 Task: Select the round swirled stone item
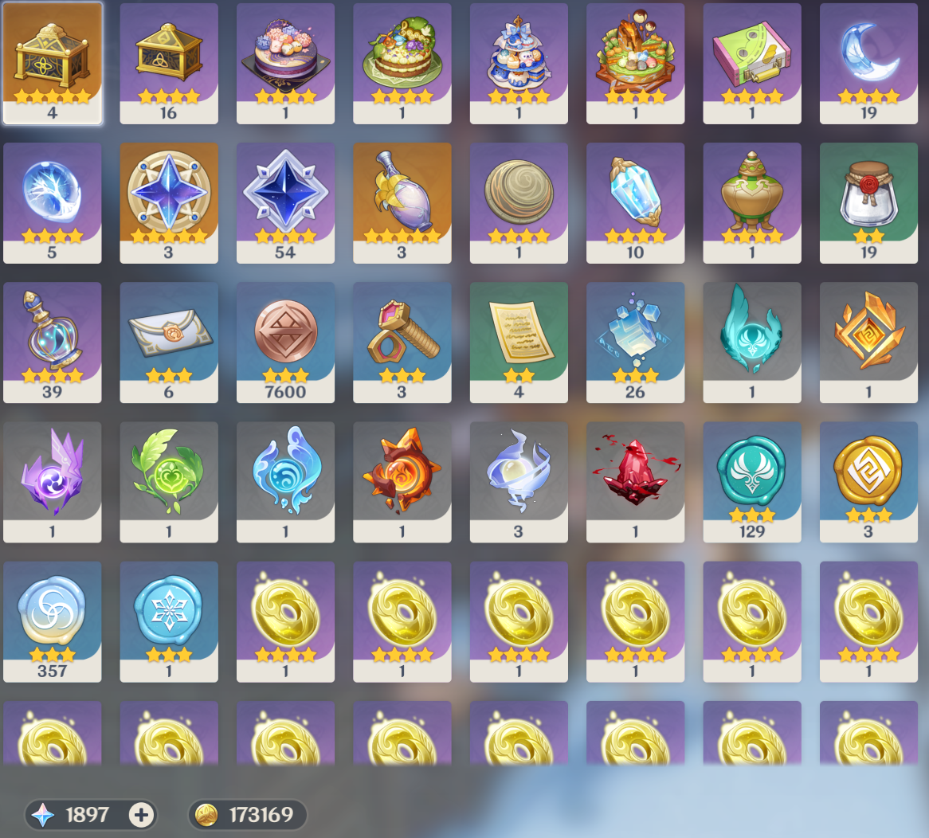coord(519,203)
